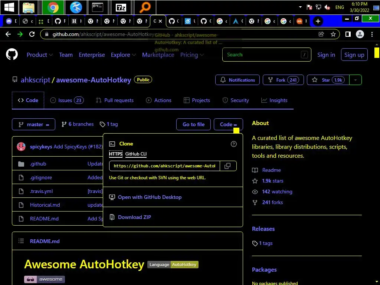Click the awesome badge
The width and height of the screenshot is (380, 285).
click(45, 279)
